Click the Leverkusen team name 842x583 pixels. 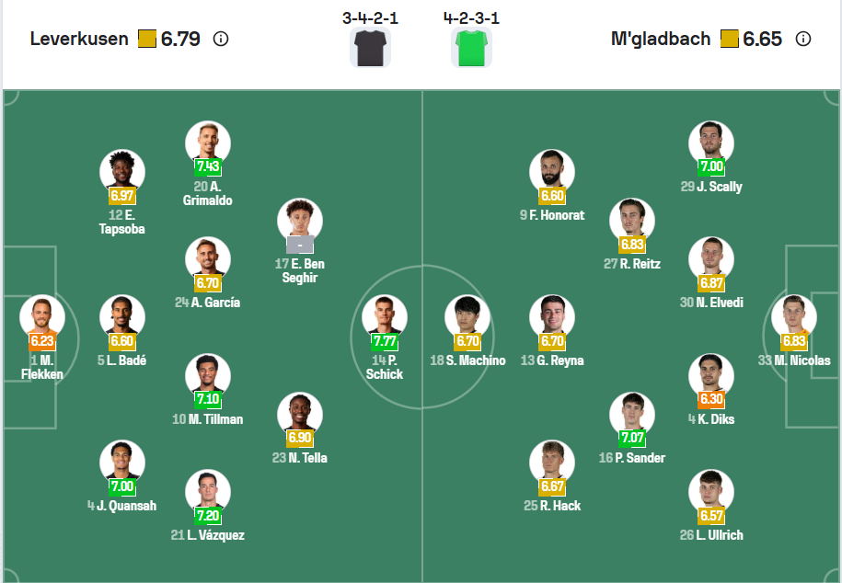coord(79,39)
